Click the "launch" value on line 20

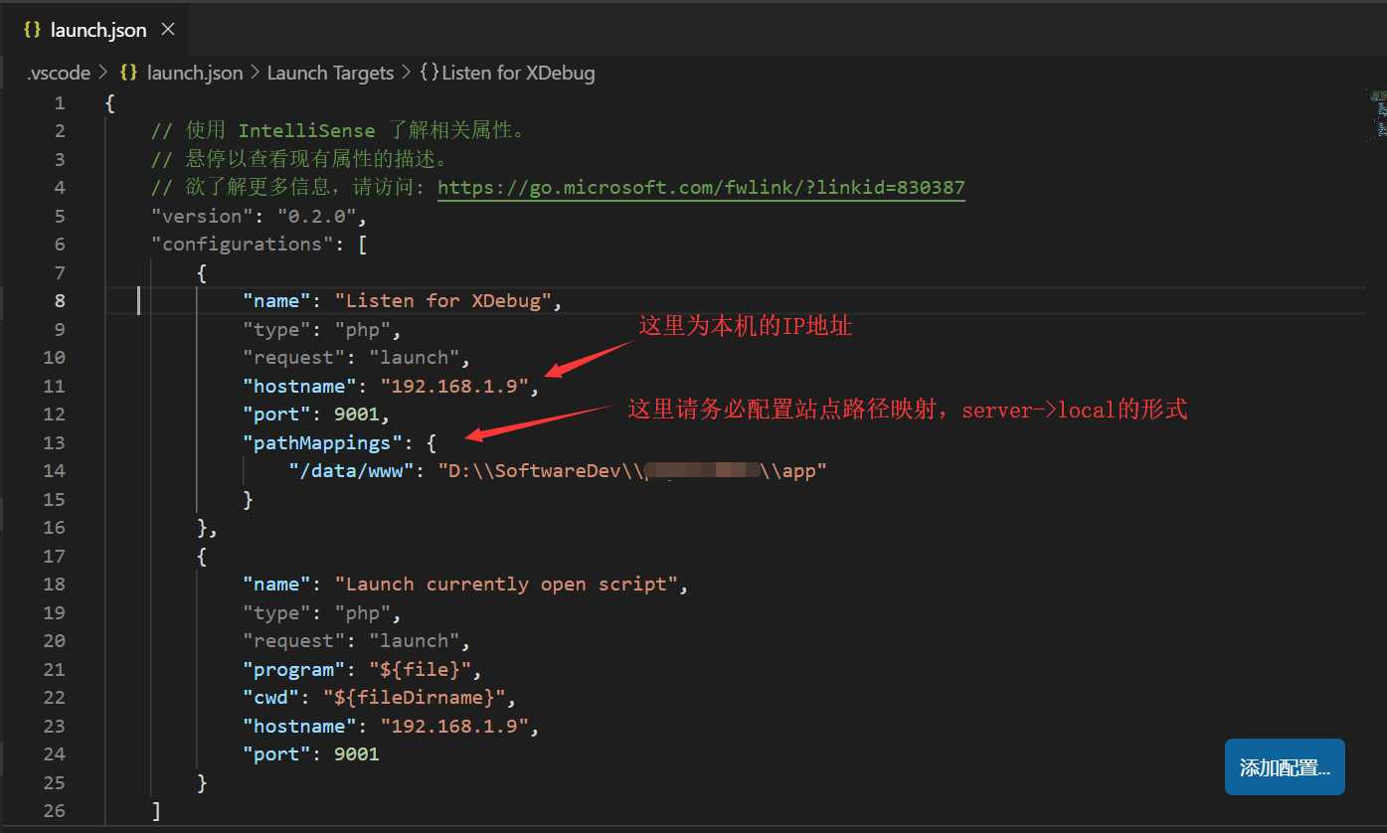tap(415, 640)
